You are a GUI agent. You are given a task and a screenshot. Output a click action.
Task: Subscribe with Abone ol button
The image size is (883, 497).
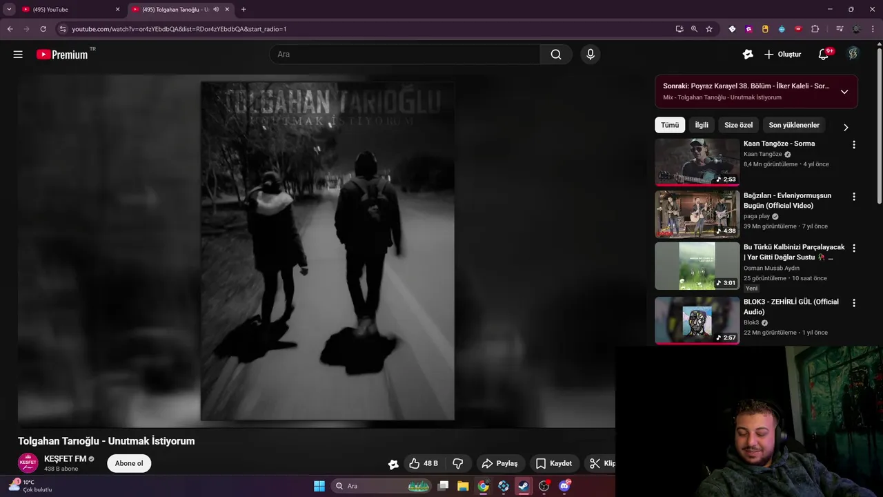click(129, 463)
